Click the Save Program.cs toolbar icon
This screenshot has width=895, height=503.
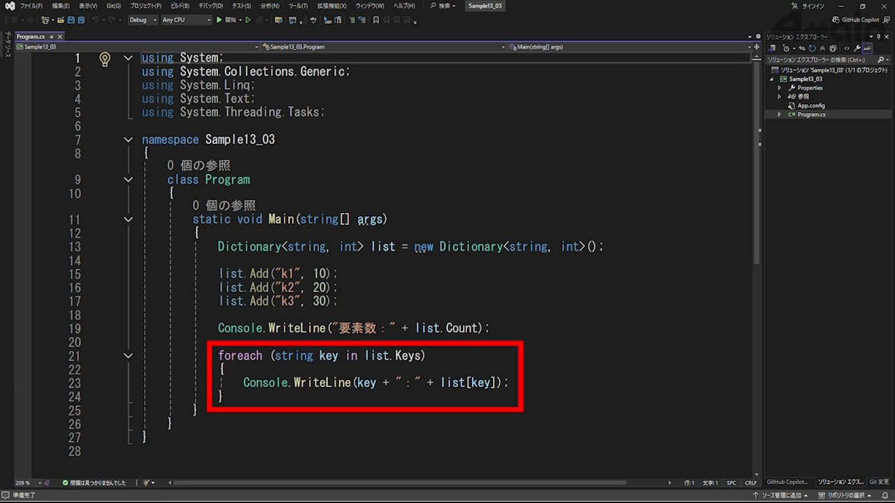(71, 20)
